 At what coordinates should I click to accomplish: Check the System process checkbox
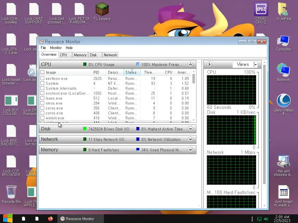coord(42,83)
